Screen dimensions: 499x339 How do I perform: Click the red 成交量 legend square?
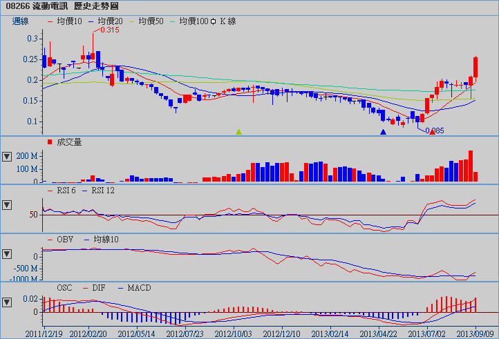50,142
